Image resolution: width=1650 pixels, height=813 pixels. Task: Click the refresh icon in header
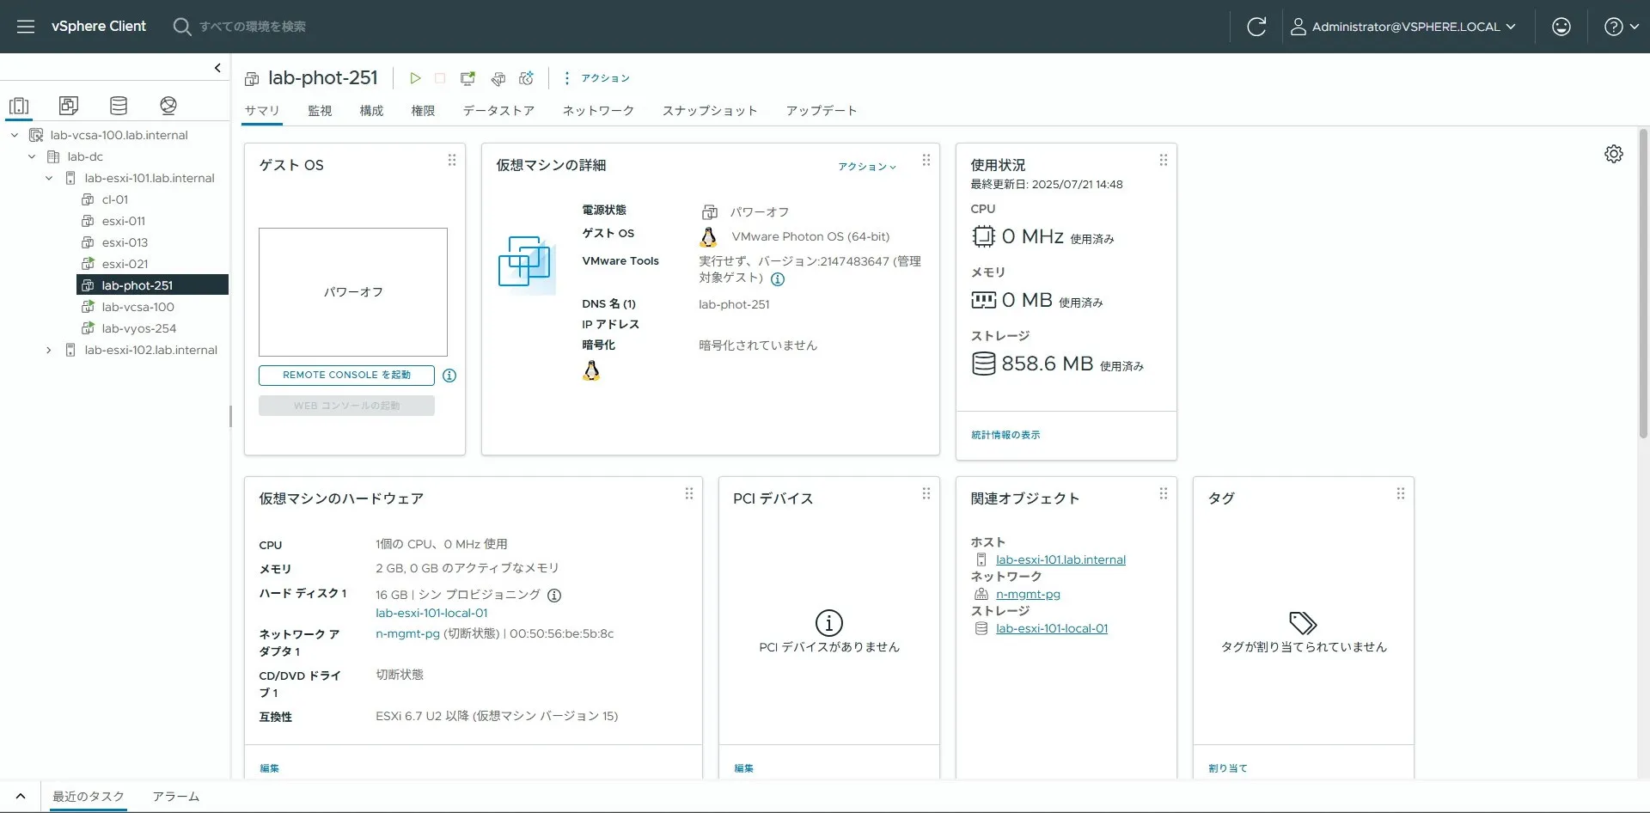(1256, 27)
